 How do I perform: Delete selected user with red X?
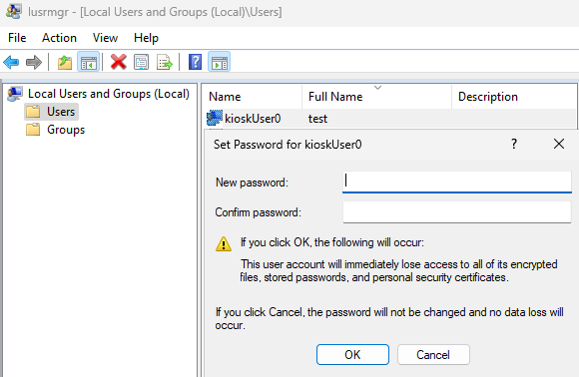click(x=119, y=62)
